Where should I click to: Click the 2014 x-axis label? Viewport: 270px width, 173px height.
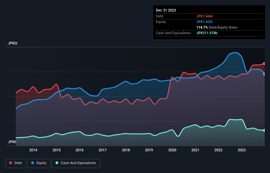(x=33, y=150)
